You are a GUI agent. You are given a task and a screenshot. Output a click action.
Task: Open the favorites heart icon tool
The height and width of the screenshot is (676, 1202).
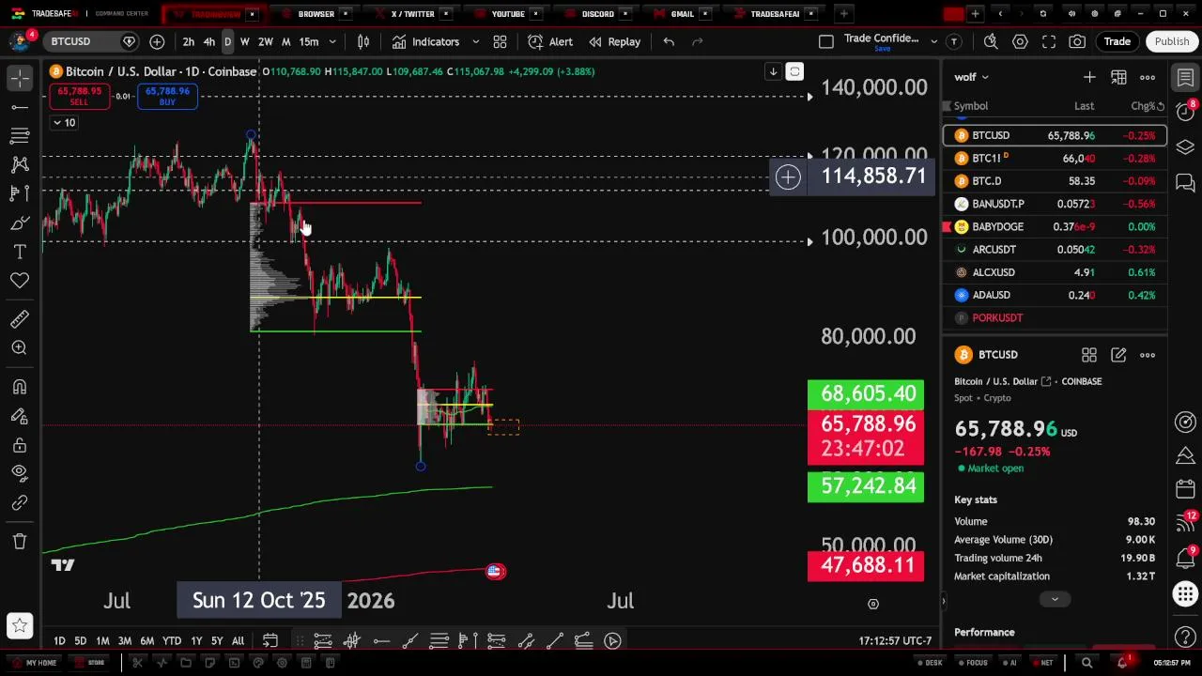click(20, 281)
